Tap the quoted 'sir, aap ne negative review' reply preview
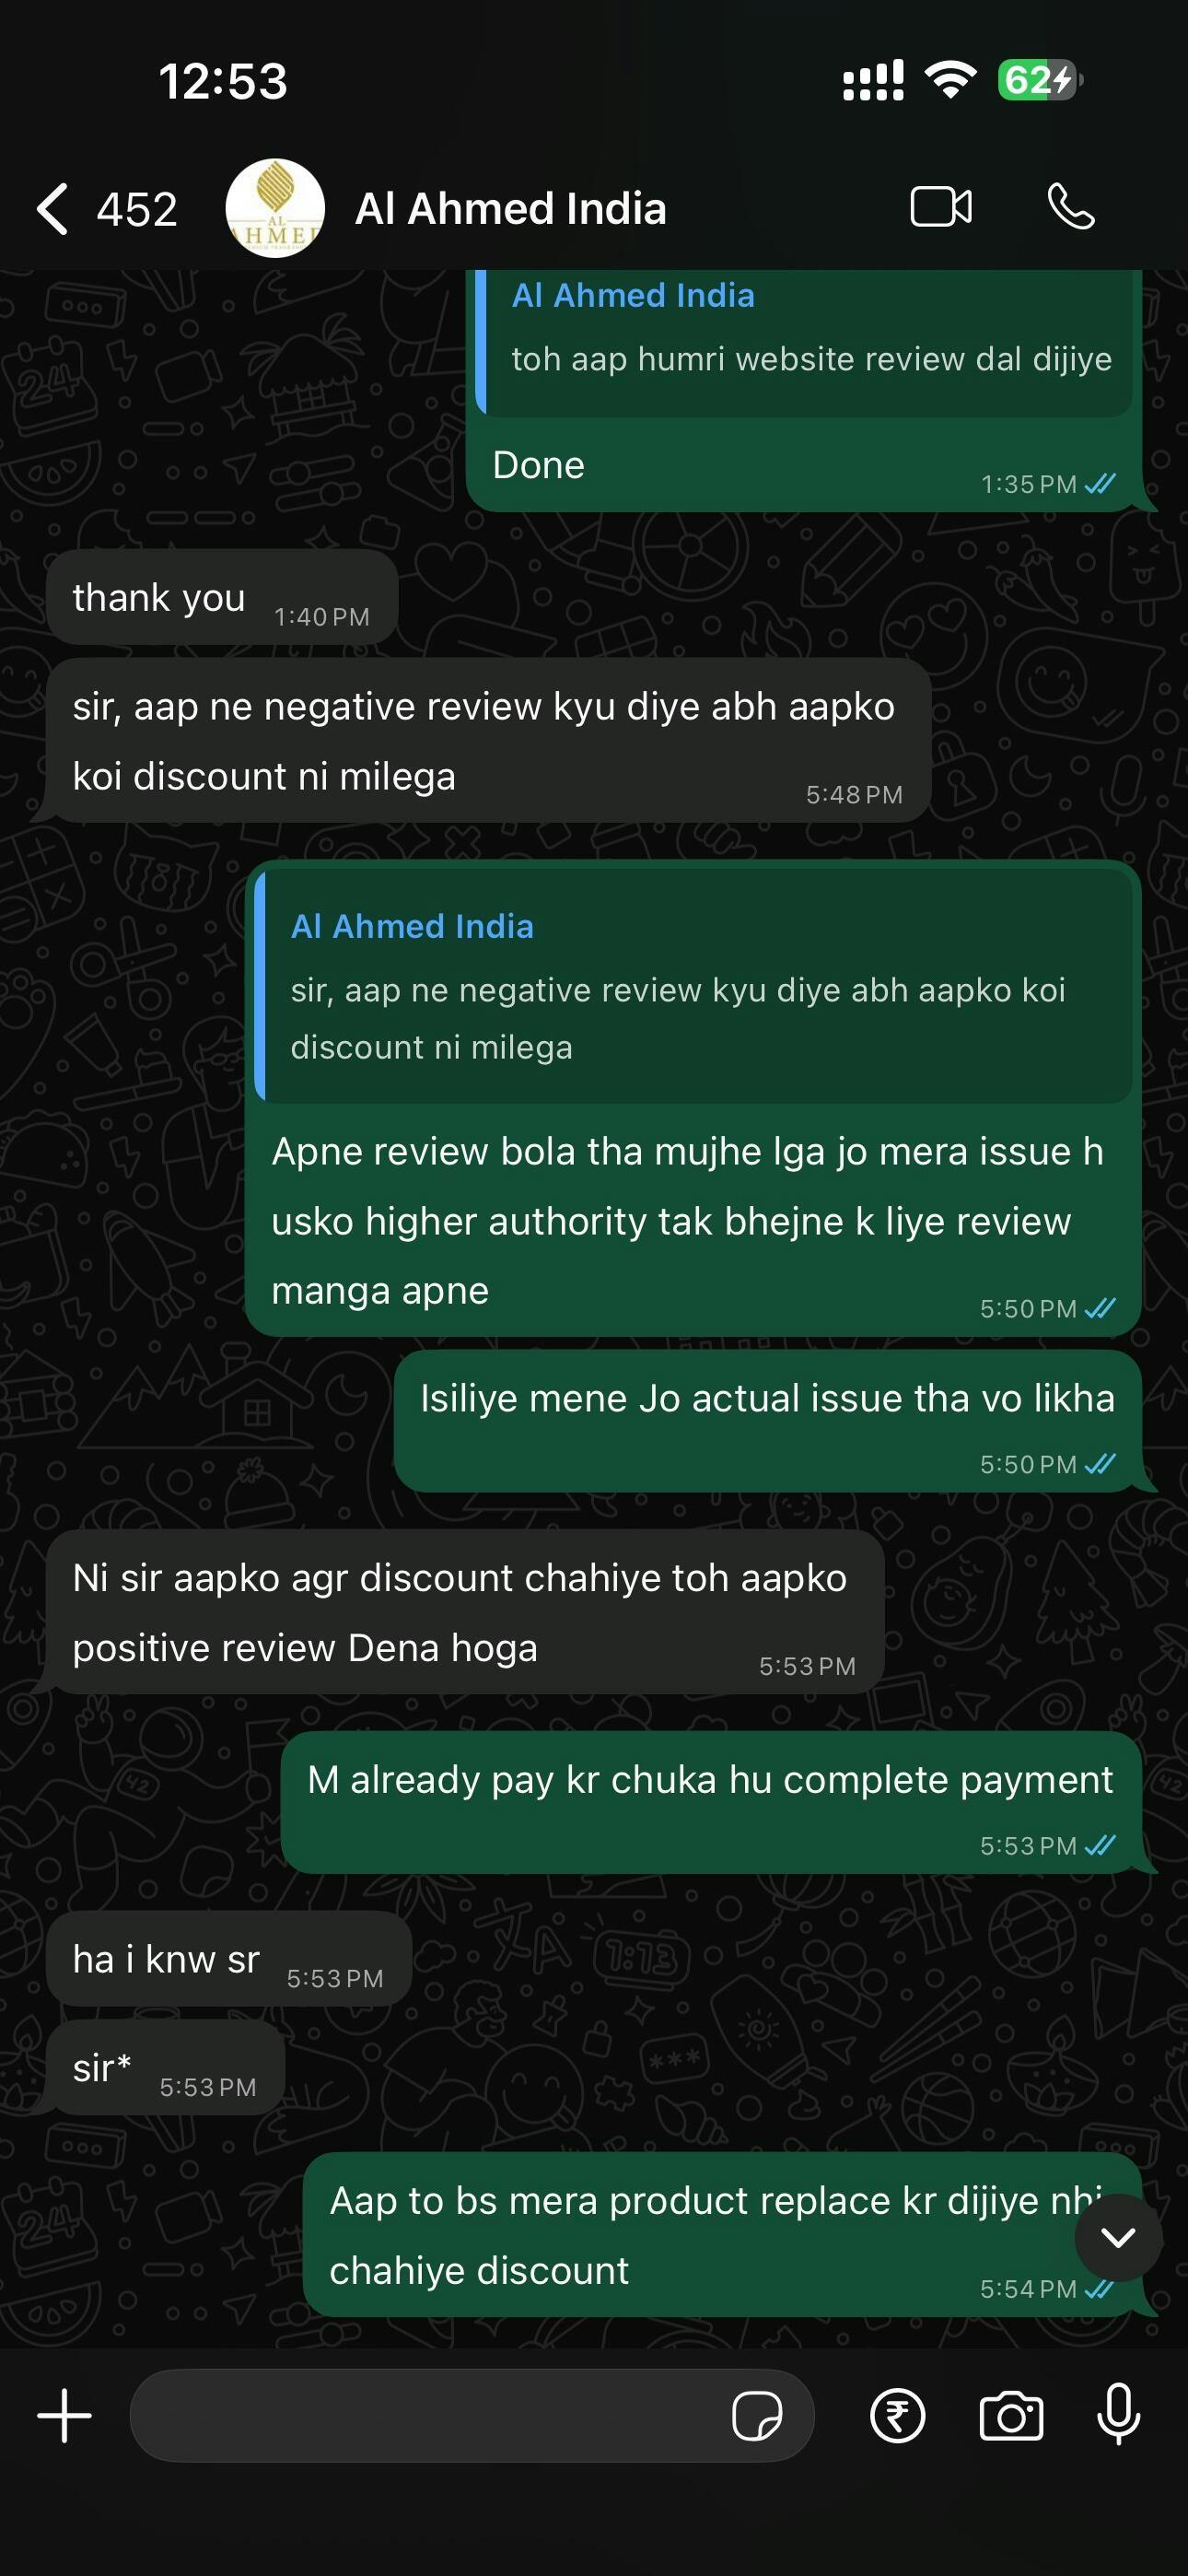Viewport: 1188px width, 2576px height. click(x=693, y=985)
